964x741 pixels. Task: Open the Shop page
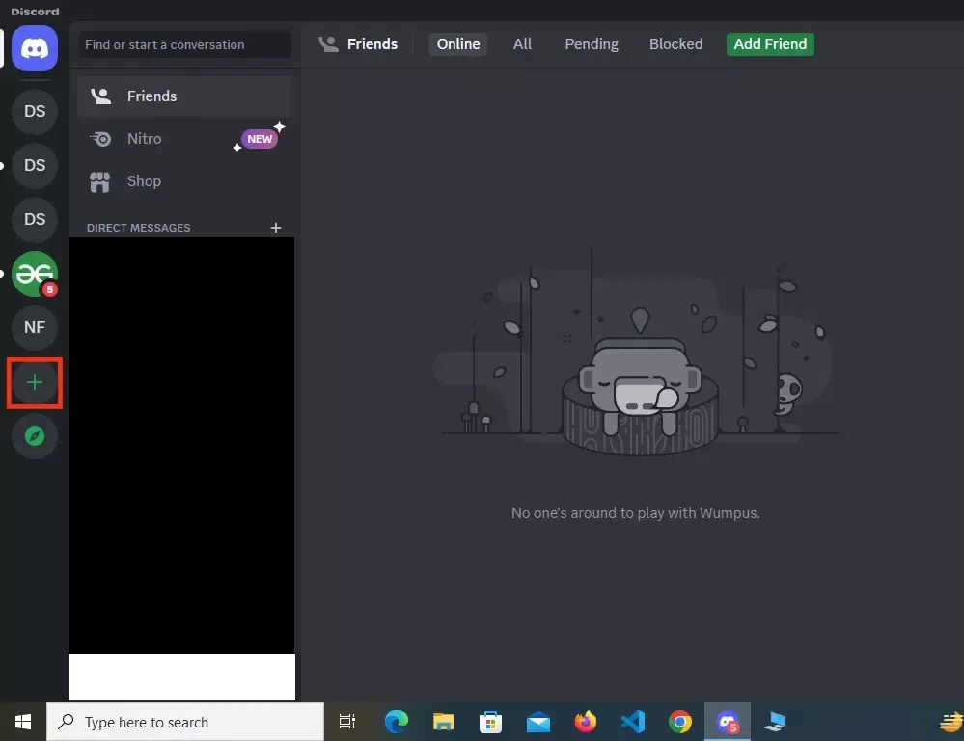pyautogui.click(x=183, y=181)
